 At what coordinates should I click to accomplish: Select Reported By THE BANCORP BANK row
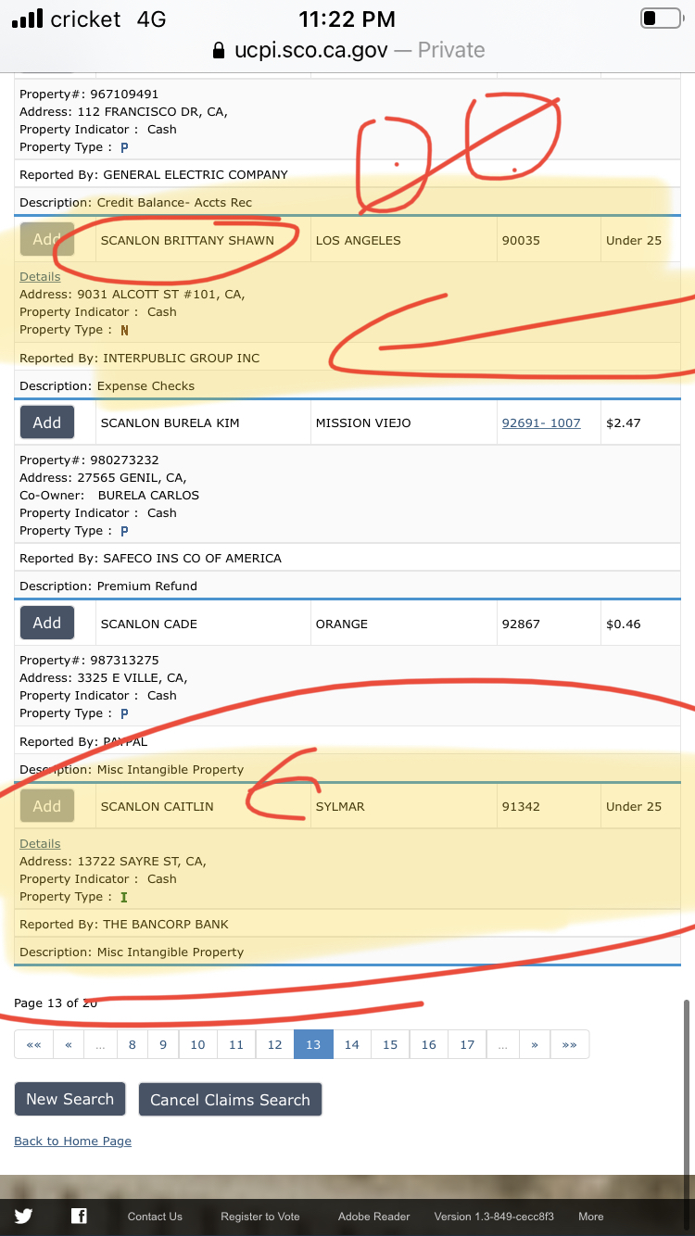tap(347, 924)
